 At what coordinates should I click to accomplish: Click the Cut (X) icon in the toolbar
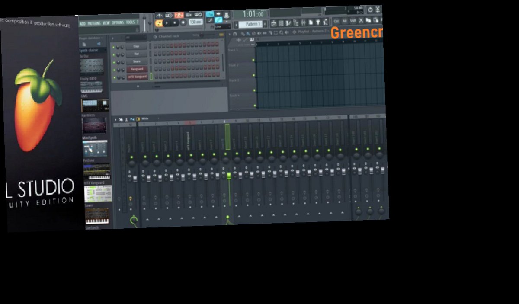pyautogui.click(x=361, y=20)
